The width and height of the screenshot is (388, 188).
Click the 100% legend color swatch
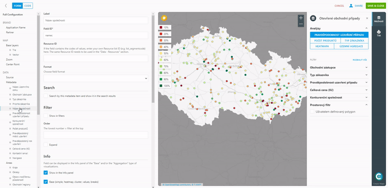click(161, 86)
